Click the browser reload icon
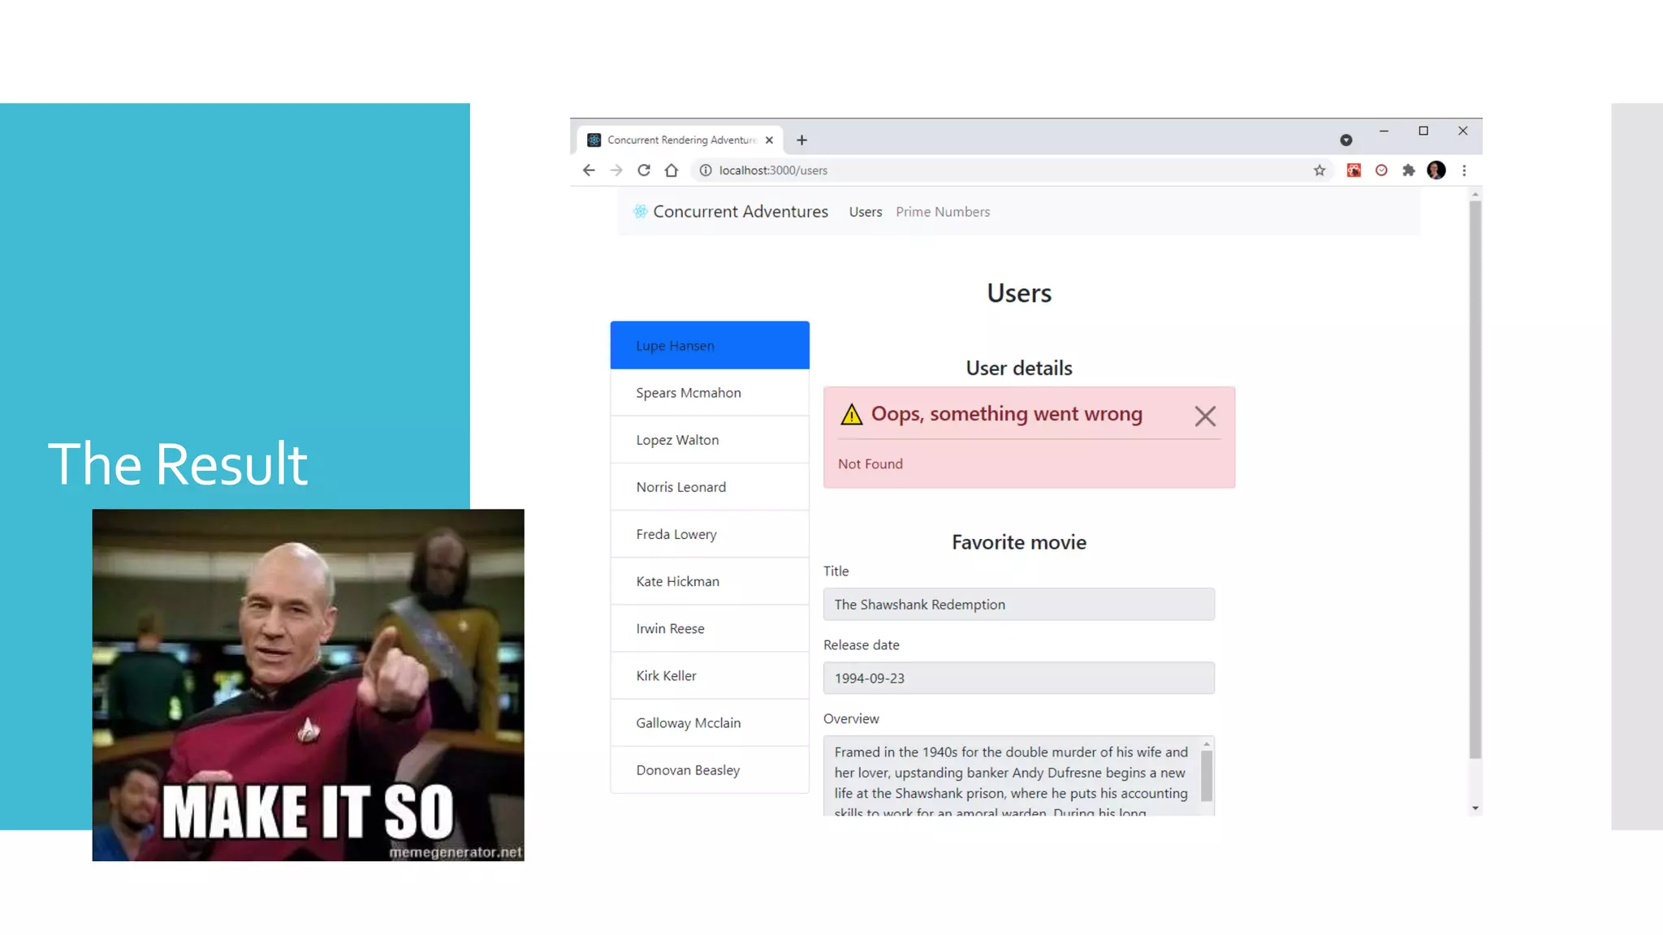 pos(644,170)
